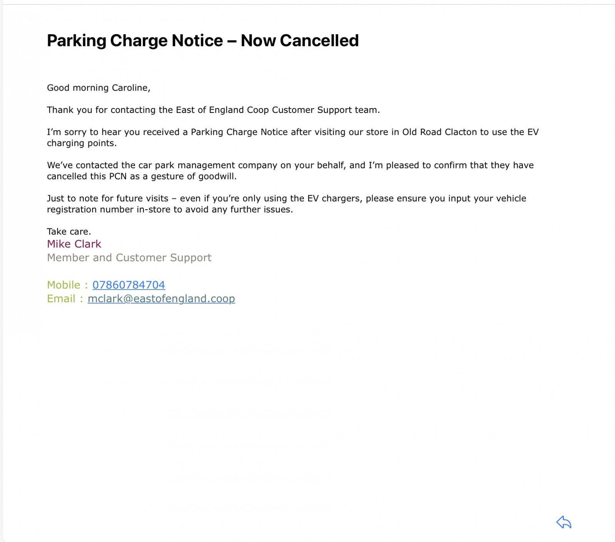Open the mobile number 07860784704 link
The height and width of the screenshot is (542, 615).
[x=129, y=285]
